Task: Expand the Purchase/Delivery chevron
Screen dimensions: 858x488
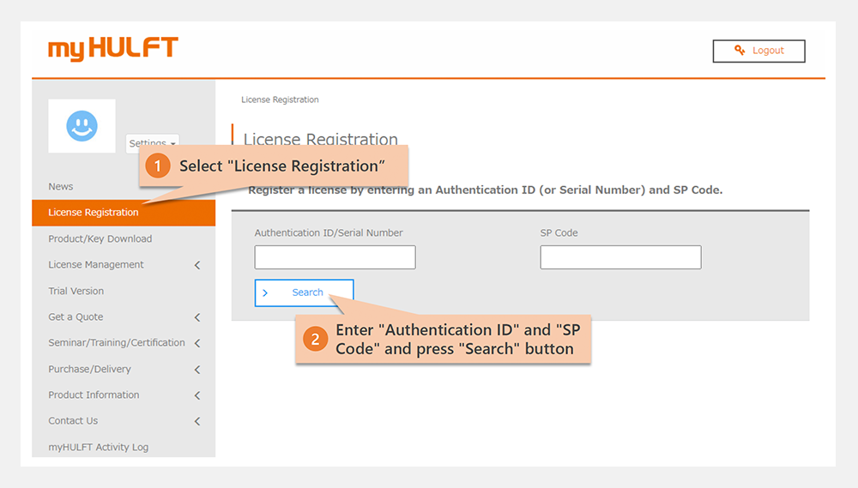Action: (197, 370)
